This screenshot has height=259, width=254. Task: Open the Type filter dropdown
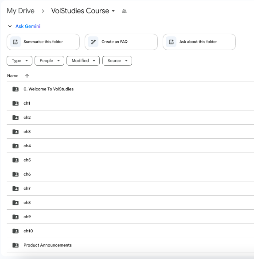tap(20, 61)
